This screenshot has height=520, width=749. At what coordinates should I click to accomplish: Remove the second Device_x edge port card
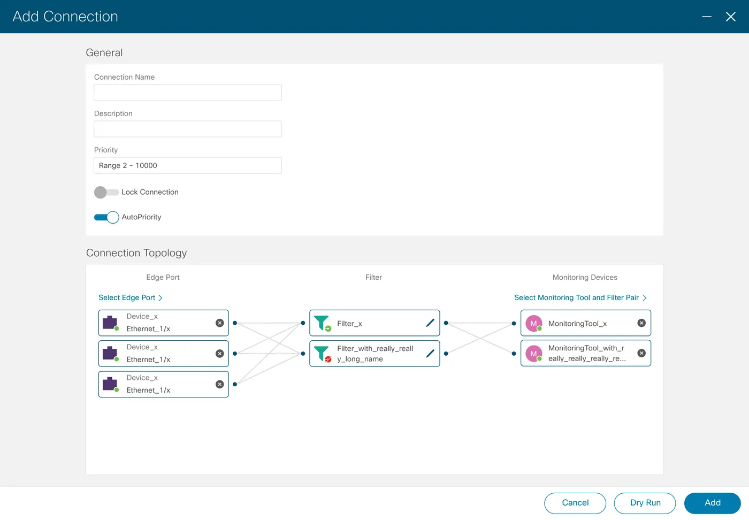219,354
